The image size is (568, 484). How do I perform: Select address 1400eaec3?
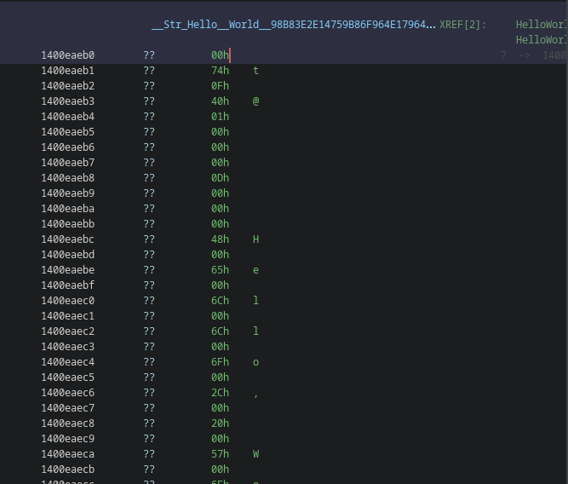[68, 347]
